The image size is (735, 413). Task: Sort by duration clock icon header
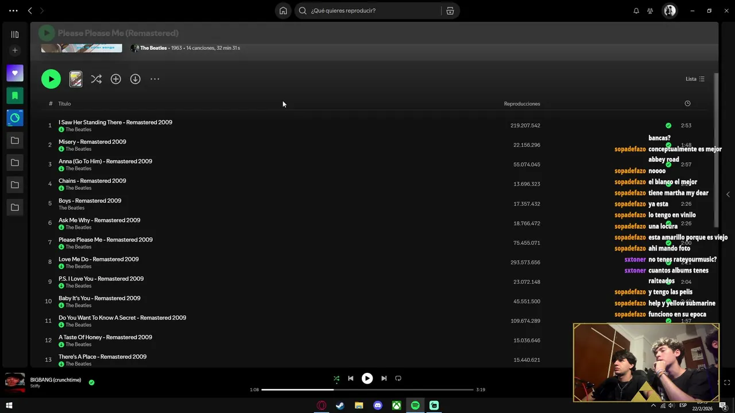click(687, 103)
